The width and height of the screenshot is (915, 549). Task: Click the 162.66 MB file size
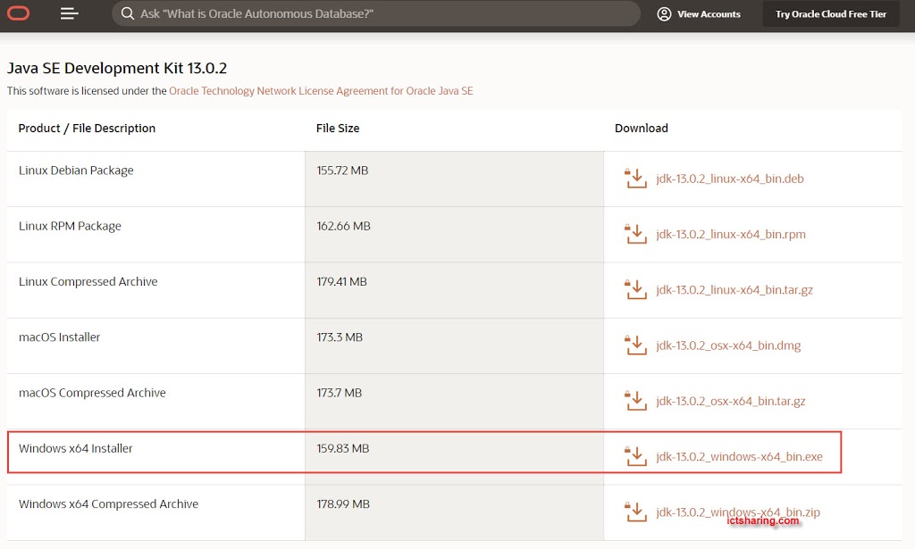pos(344,226)
